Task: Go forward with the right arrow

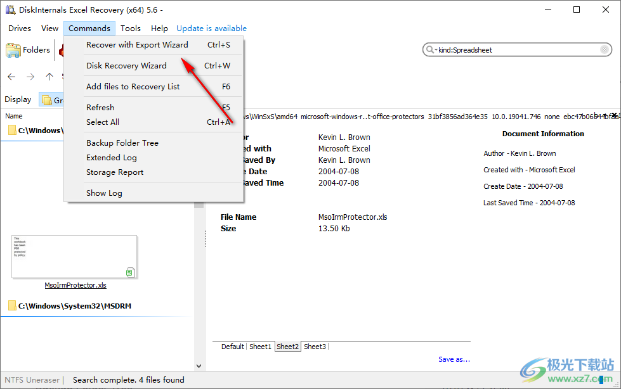Action: [x=30, y=77]
